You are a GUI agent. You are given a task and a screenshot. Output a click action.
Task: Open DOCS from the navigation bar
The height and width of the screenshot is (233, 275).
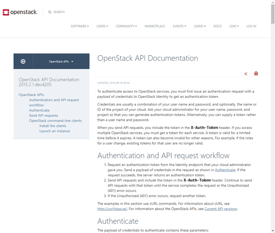click(218, 26)
